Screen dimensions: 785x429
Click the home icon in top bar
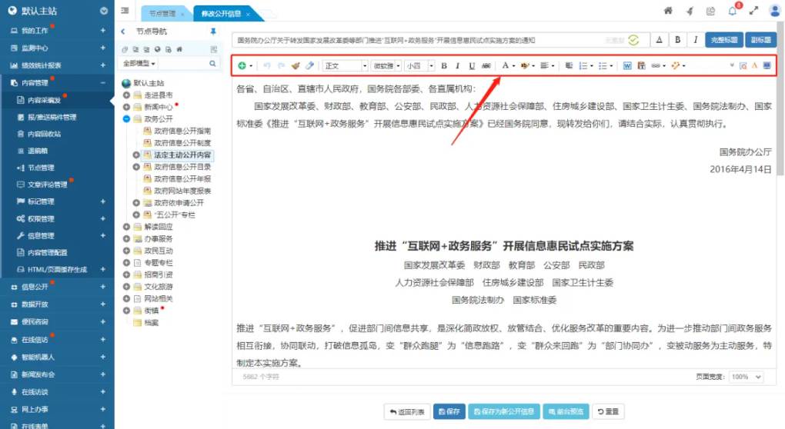pyautogui.click(x=668, y=11)
